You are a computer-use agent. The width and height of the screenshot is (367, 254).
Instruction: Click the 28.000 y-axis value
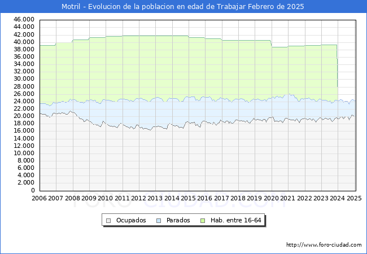(24, 86)
